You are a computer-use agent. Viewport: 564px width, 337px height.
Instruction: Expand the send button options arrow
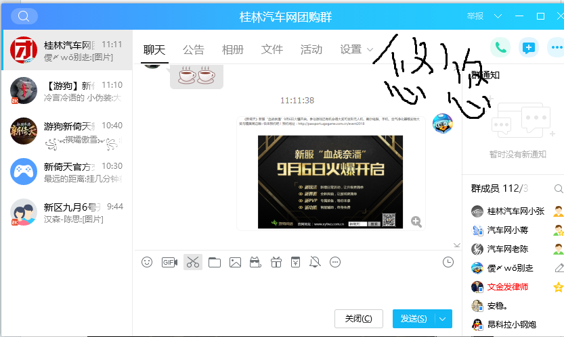tap(443, 319)
